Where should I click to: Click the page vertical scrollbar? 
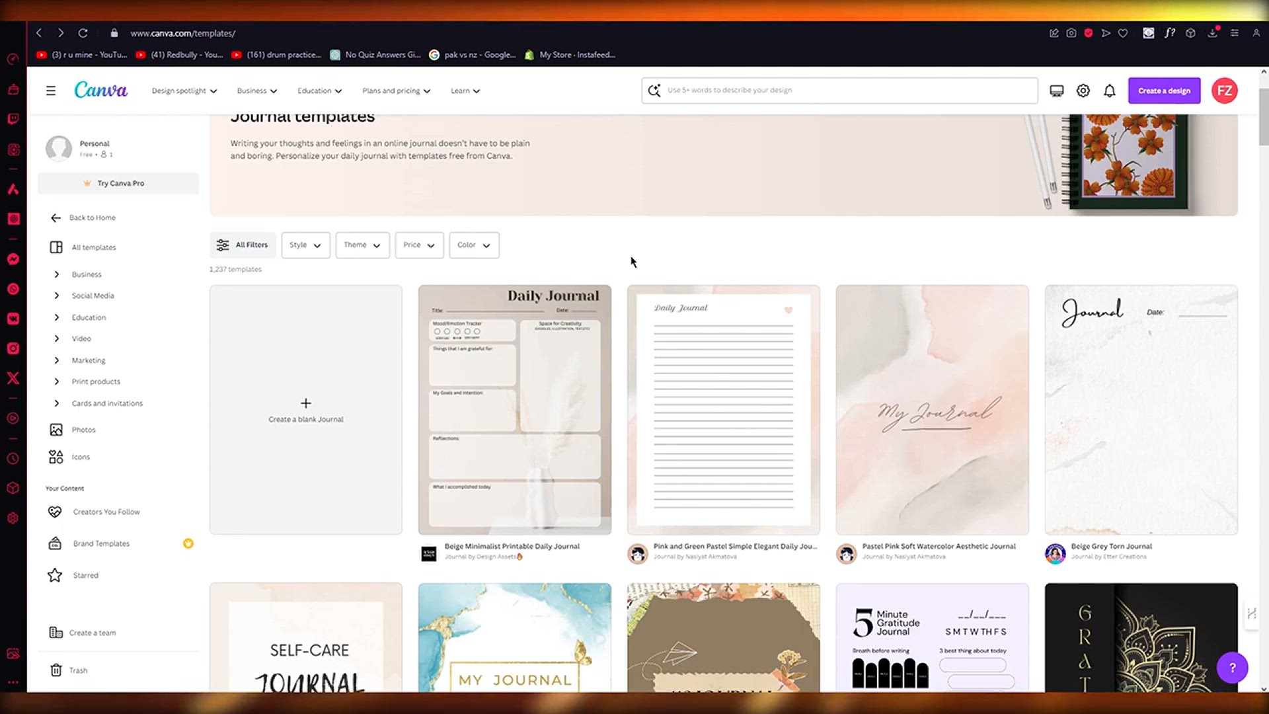tap(1263, 117)
